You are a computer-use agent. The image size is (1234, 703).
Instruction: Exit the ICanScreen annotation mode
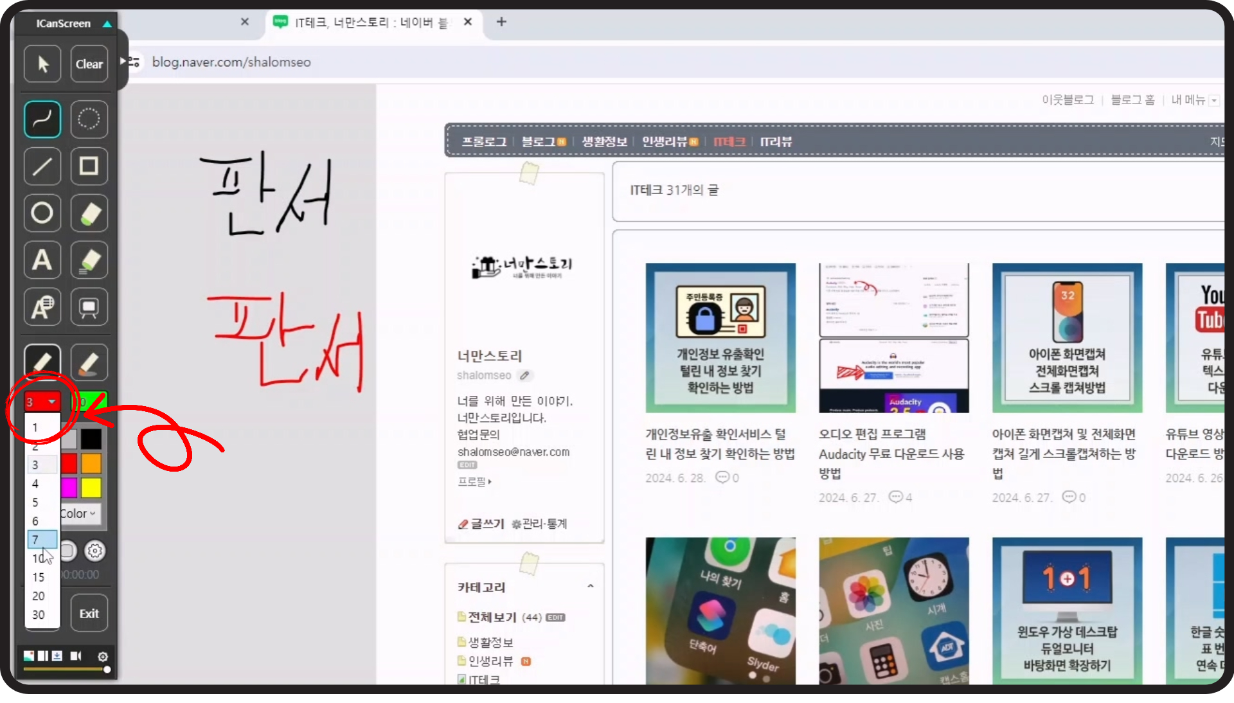coord(89,614)
